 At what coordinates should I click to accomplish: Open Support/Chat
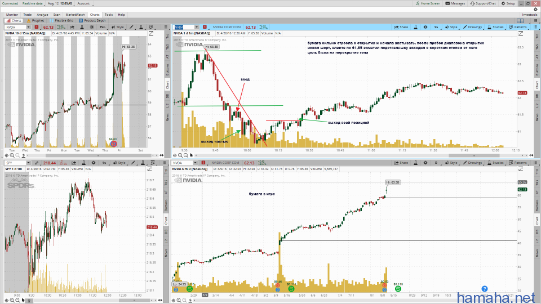tap(483, 3)
